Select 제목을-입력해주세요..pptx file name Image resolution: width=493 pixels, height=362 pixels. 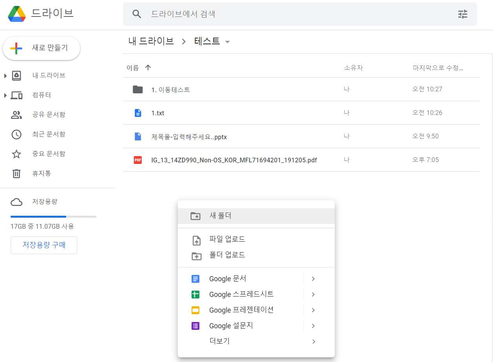pos(189,137)
